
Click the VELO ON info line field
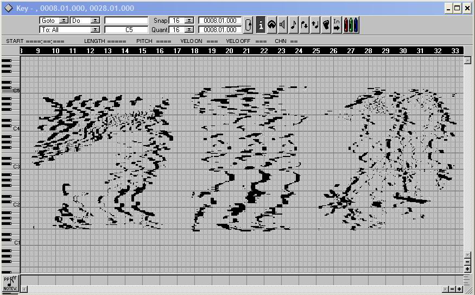(199, 41)
